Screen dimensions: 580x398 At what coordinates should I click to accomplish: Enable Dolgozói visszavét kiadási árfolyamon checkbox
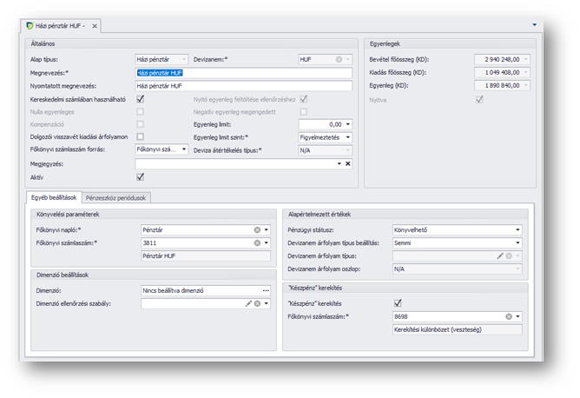point(141,137)
